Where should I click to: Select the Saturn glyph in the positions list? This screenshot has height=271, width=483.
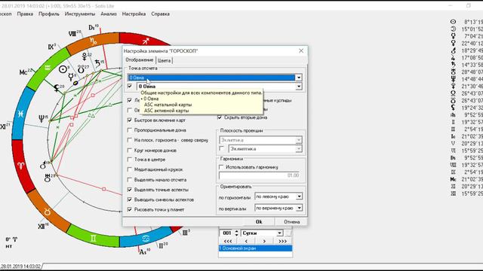[453, 65]
